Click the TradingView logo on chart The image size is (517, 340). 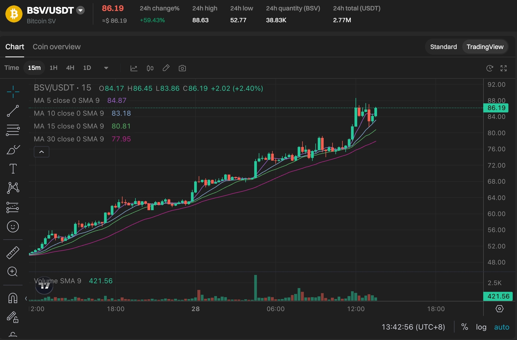coord(44,285)
